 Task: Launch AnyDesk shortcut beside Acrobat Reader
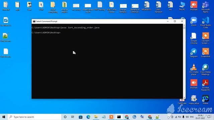coord(194,84)
